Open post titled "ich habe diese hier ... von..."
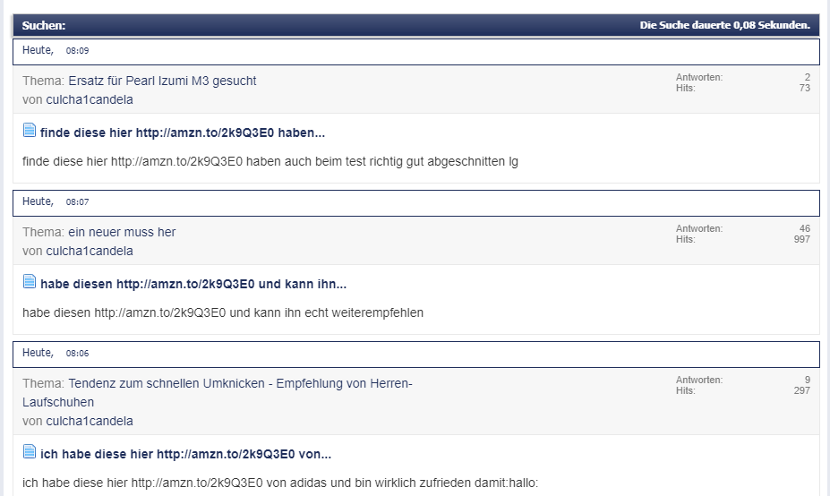830x496 pixels. (x=185, y=454)
